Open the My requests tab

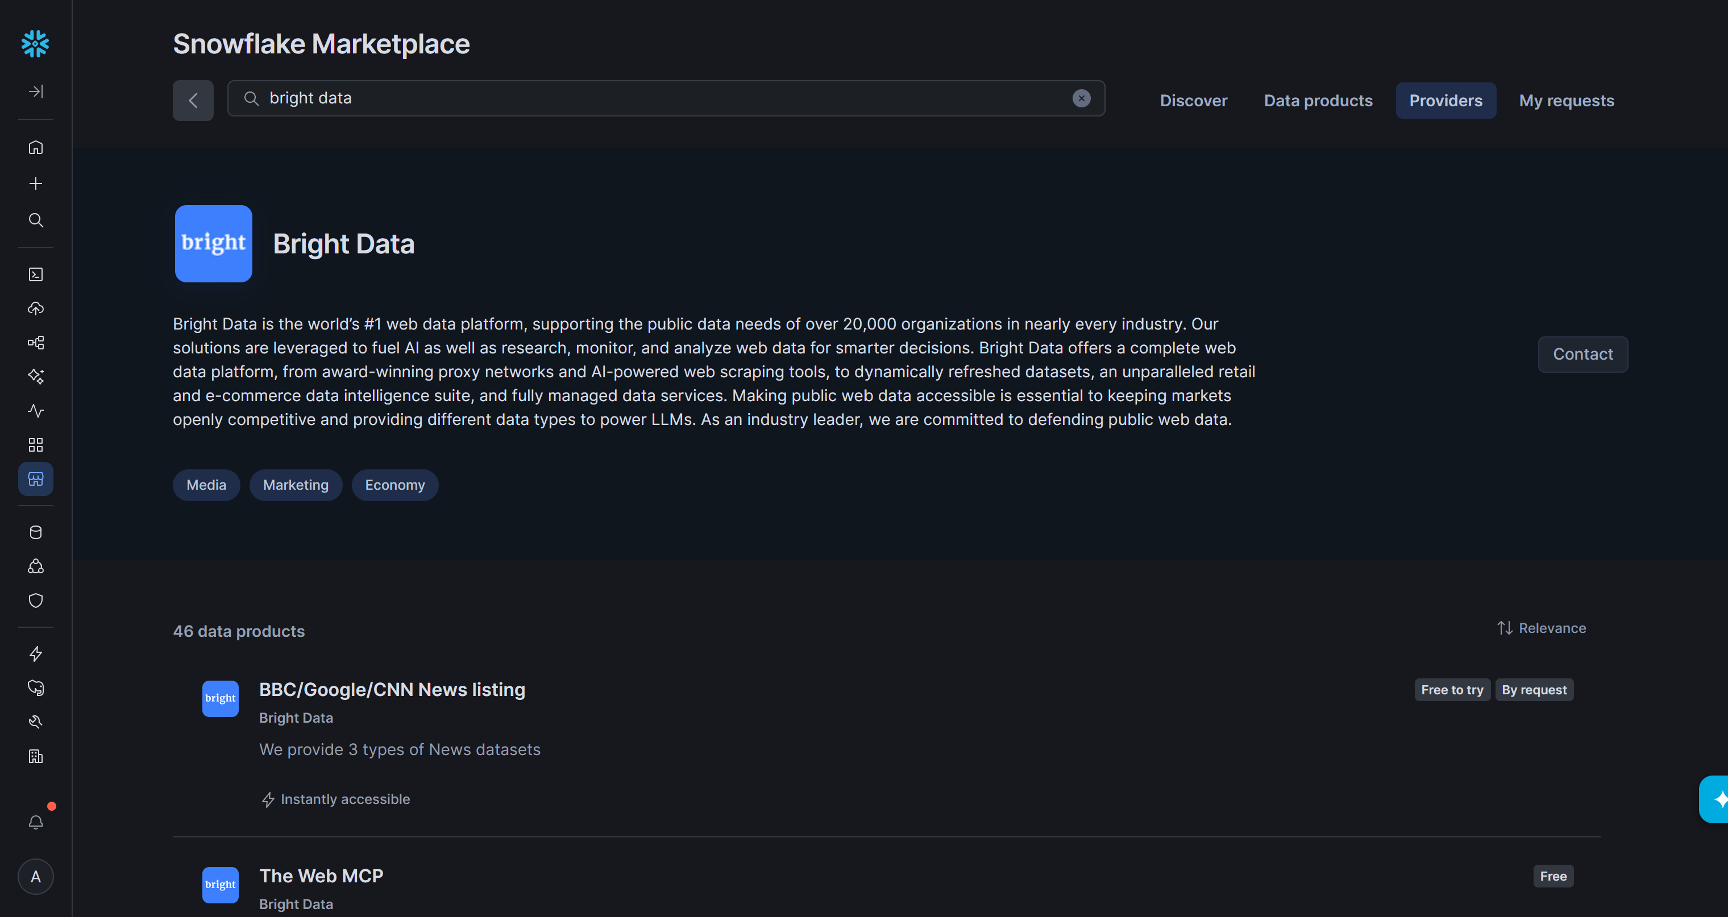(x=1567, y=101)
